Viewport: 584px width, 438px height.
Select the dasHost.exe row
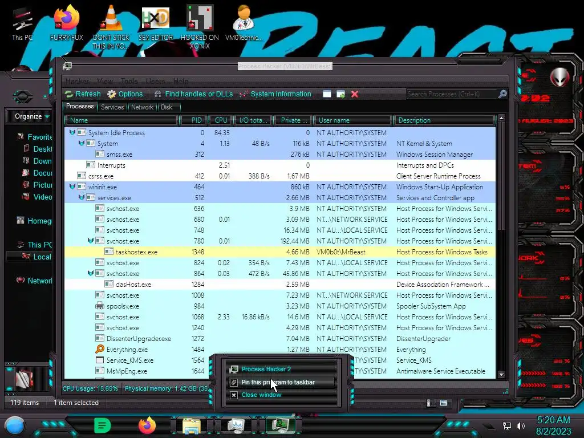click(279, 284)
